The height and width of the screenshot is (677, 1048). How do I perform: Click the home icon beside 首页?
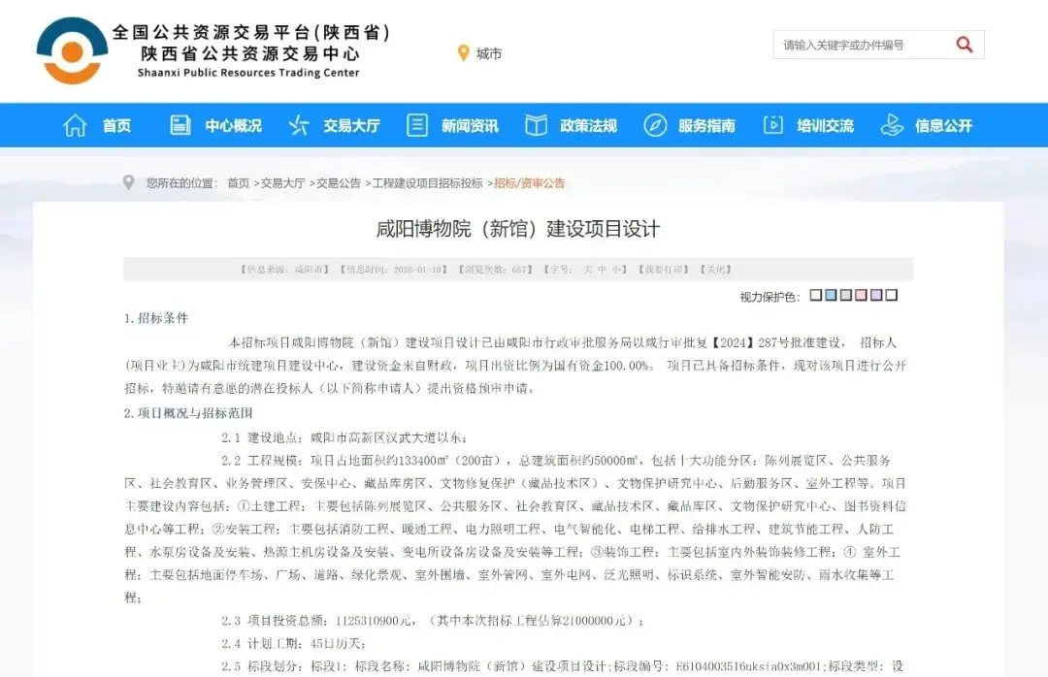pos(75,125)
